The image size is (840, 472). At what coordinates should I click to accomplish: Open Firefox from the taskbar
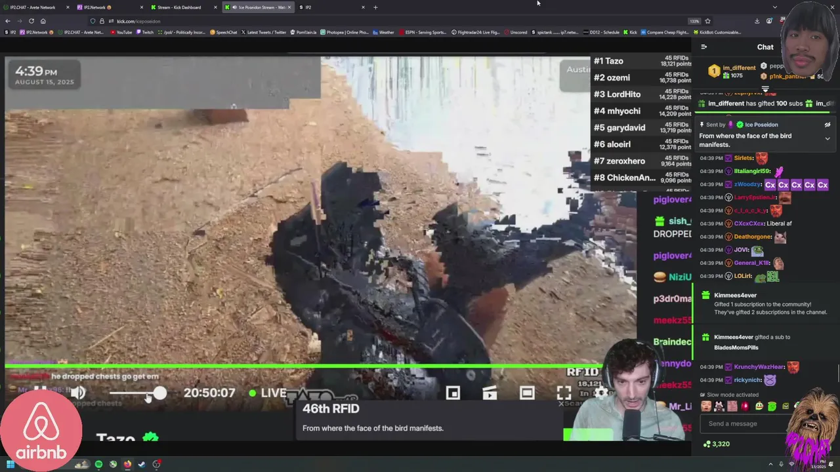(x=127, y=464)
